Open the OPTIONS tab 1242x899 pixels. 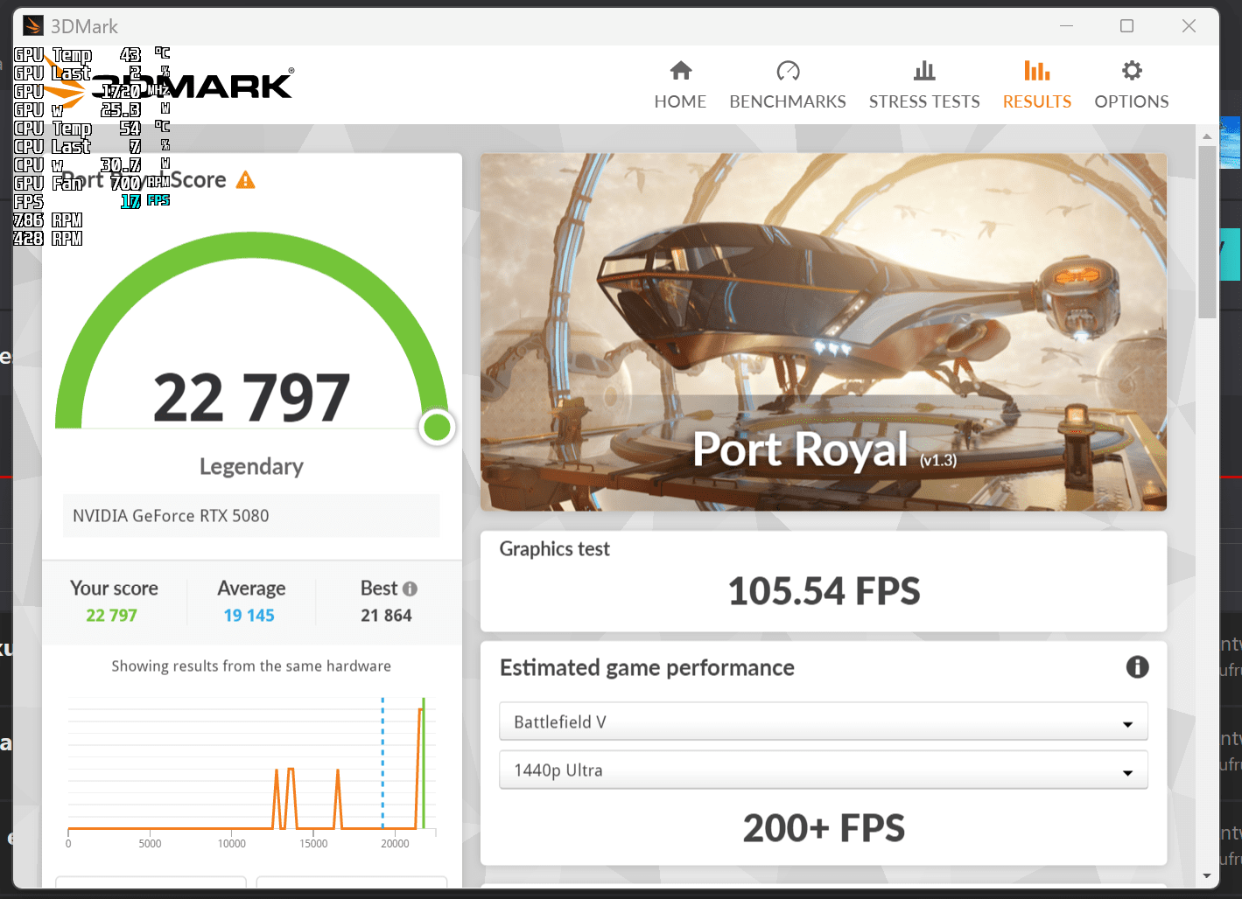(x=1132, y=86)
